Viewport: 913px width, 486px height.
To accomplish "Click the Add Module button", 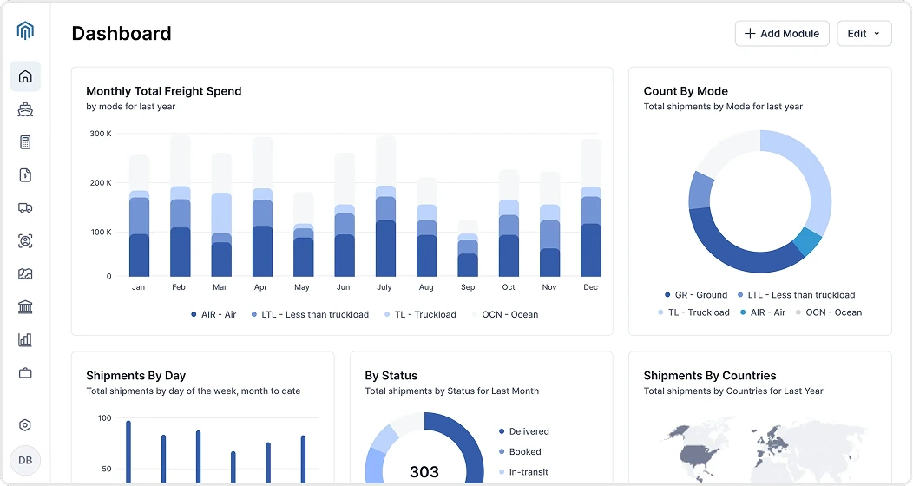I will (x=782, y=34).
